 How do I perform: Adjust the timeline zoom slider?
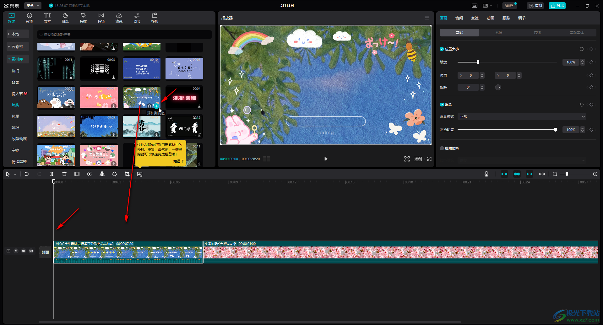(567, 174)
